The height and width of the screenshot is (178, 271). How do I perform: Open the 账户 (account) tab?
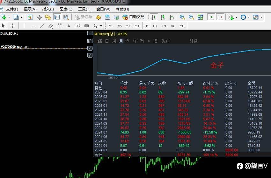tap(165, 41)
